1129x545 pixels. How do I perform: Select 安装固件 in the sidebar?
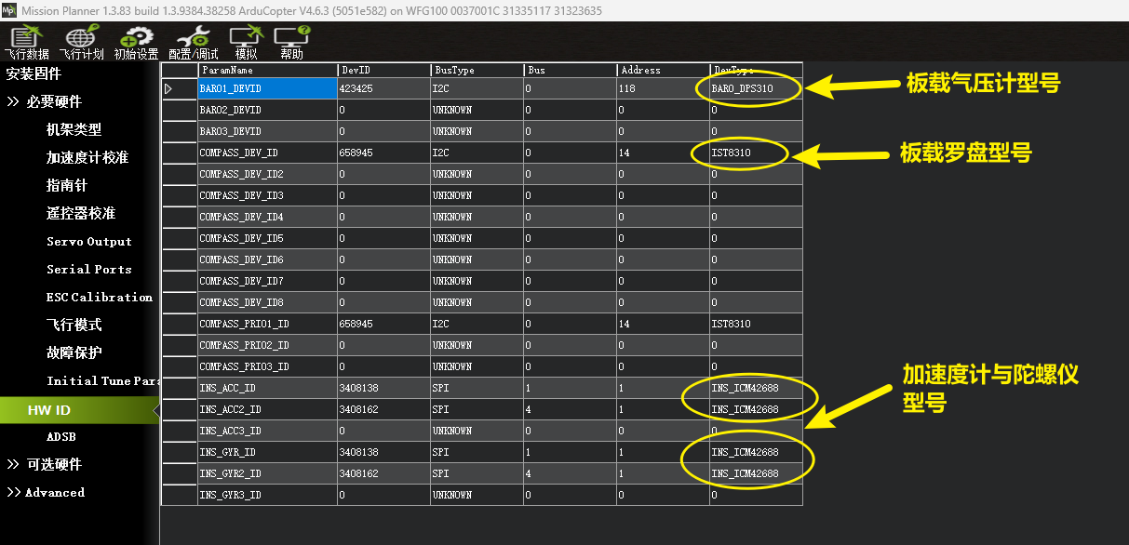(x=34, y=73)
